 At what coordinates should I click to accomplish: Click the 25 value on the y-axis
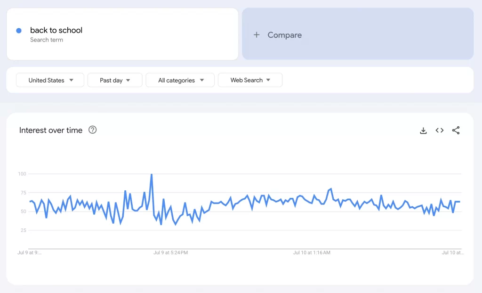pyautogui.click(x=24, y=230)
